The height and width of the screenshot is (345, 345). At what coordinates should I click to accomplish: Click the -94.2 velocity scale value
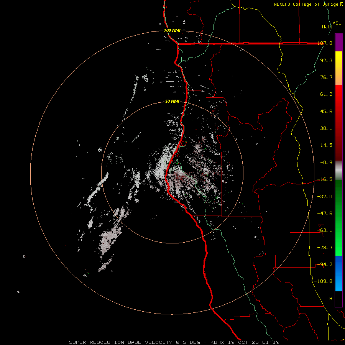click(x=325, y=264)
